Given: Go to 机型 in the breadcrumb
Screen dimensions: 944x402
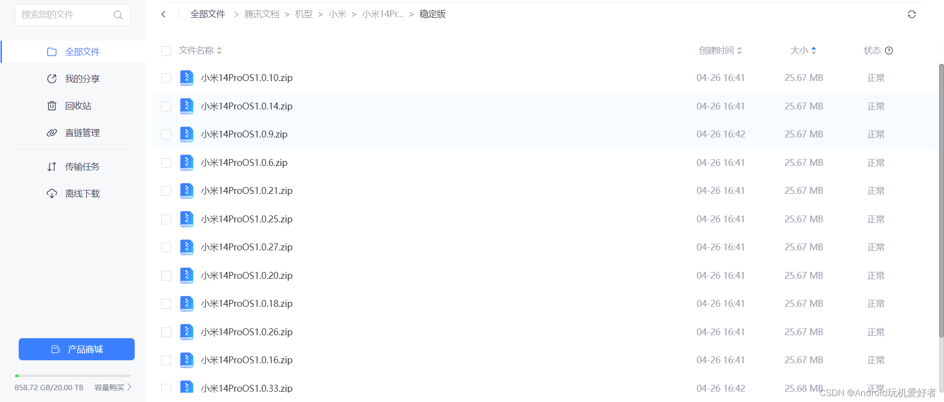Looking at the screenshot, I should (304, 14).
